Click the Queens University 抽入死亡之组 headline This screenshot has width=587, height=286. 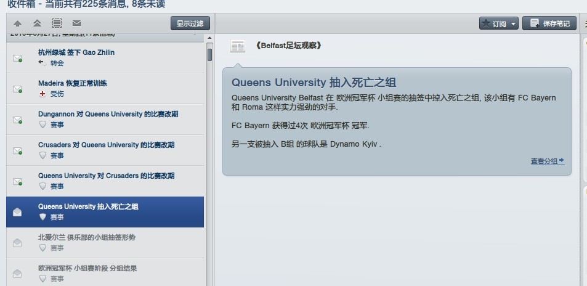(314, 83)
